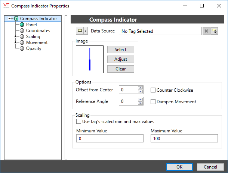Screen dimensions: 228x173
Task: Click the Select image button
Action: click(x=120, y=50)
